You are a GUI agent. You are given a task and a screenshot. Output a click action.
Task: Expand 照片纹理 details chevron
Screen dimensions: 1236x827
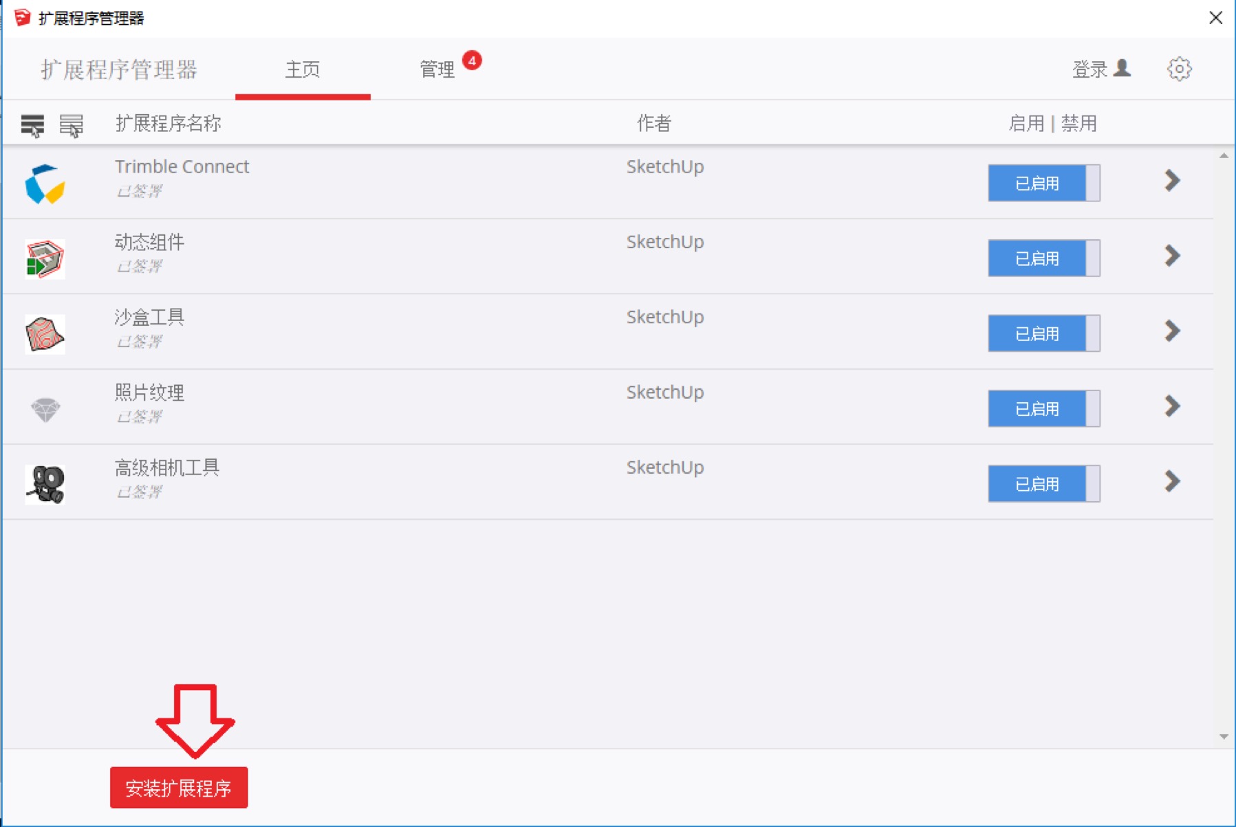1172,406
